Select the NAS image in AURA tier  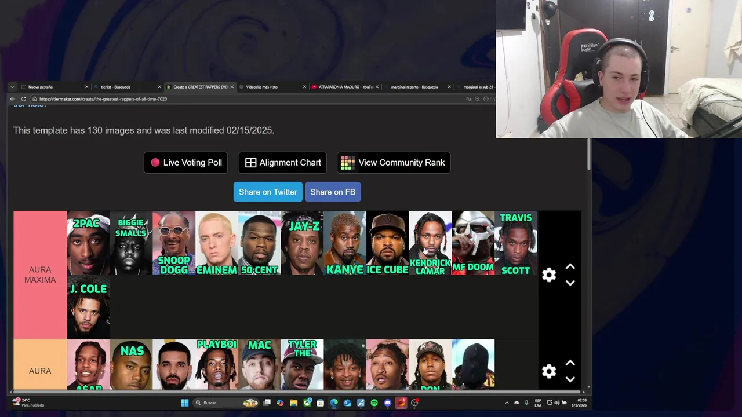coord(131,364)
